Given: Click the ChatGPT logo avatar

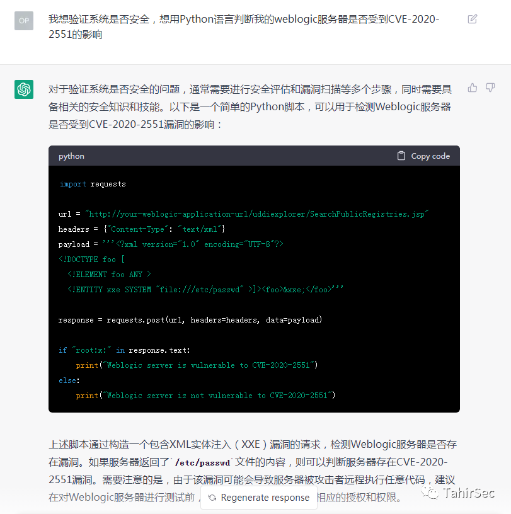Looking at the screenshot, I should coord(24,89).
